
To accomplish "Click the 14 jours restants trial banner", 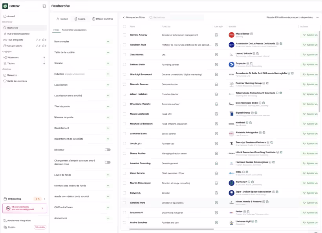I will pyautogui.click(x=25, y=208).
